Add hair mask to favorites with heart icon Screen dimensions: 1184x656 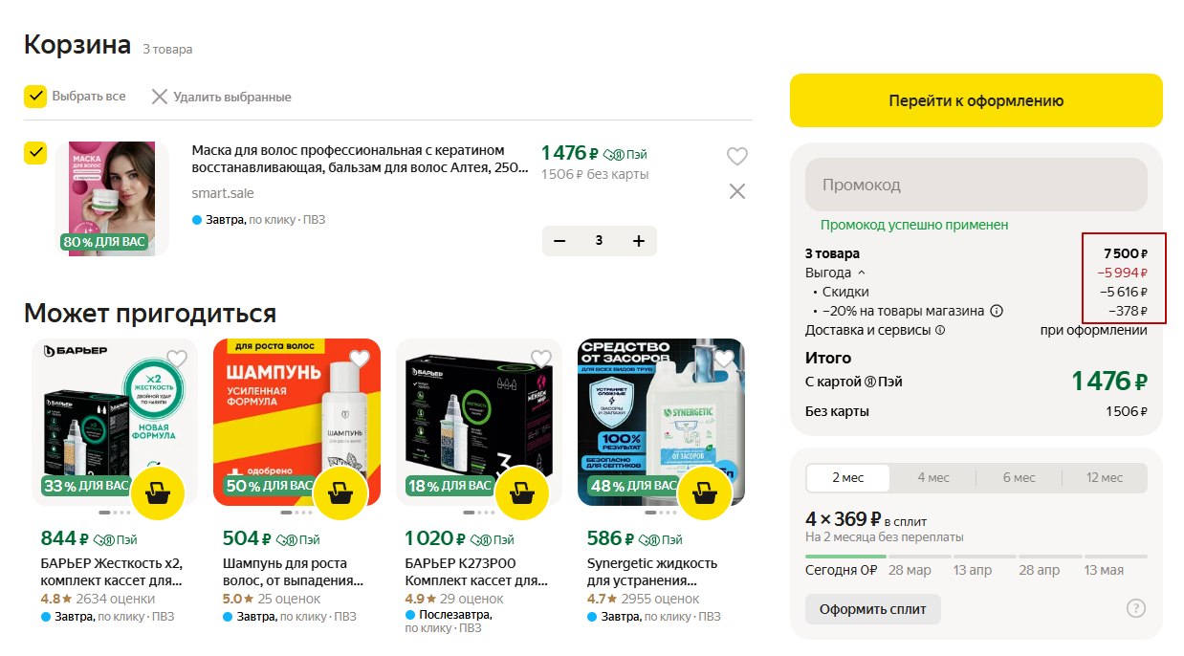pos(736,156)
